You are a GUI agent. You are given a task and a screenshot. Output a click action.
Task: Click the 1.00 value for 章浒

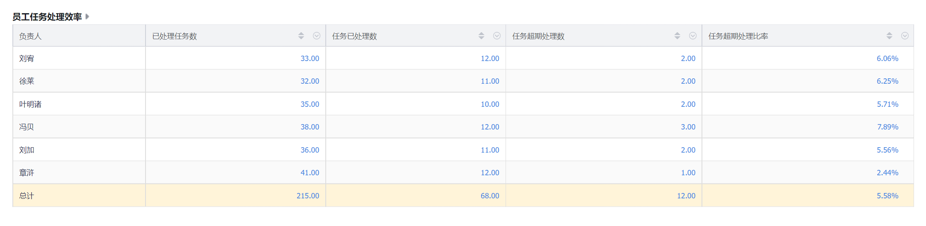pos(688,173)
